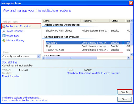Click the horizontal scrollbar left arrow
This screenshot has width=134, height=104.
point(43,58)
